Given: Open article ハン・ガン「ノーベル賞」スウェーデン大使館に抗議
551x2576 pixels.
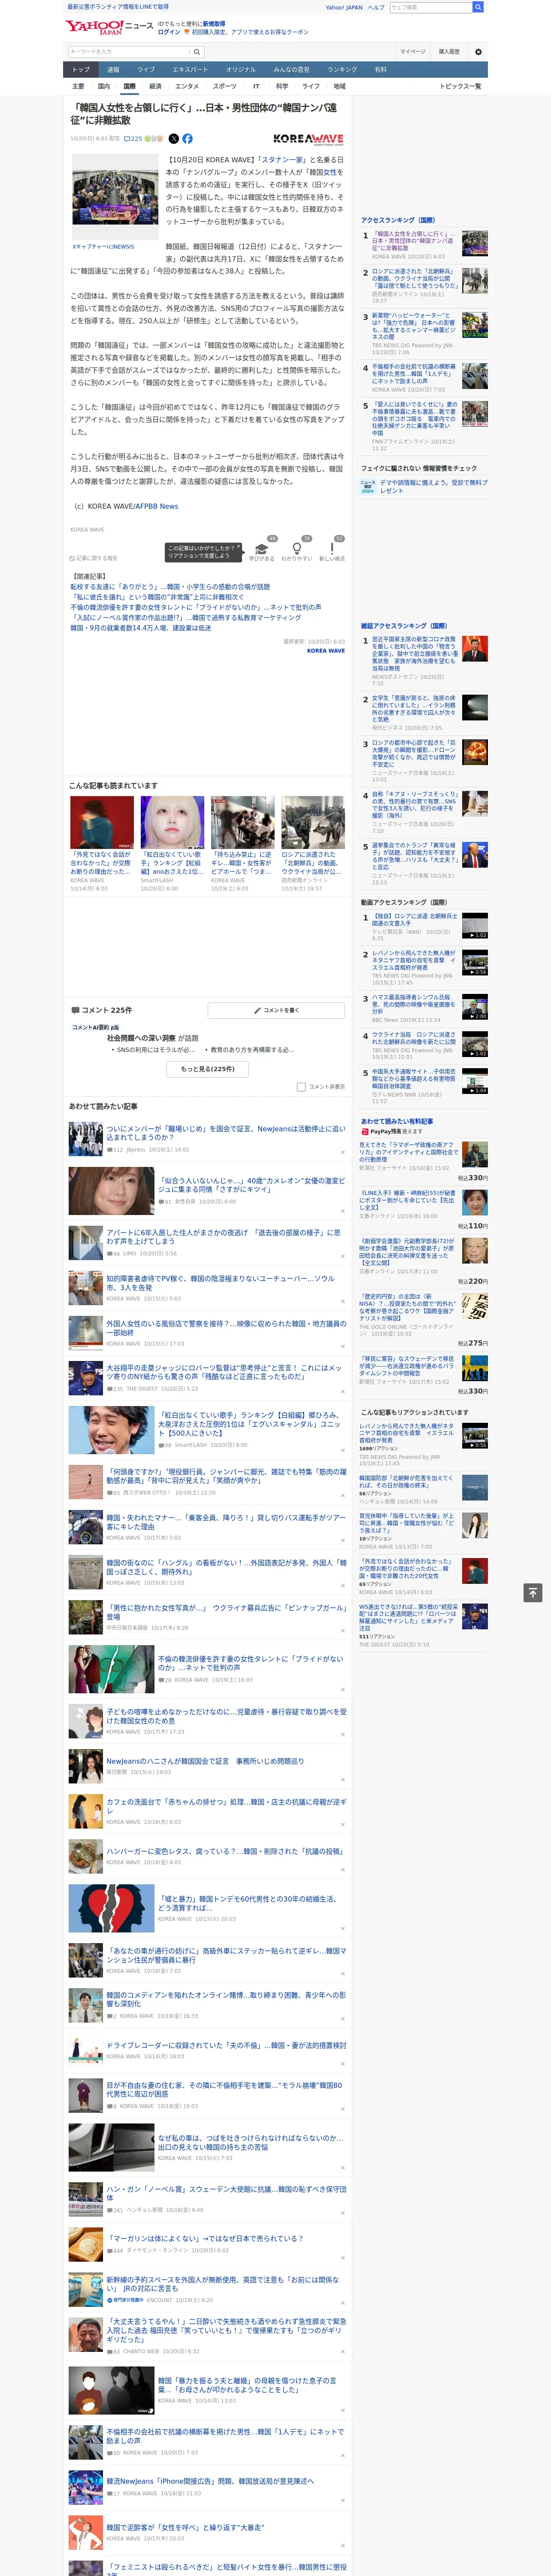Looking at the screenshot, I should (x=226, y=2193).
